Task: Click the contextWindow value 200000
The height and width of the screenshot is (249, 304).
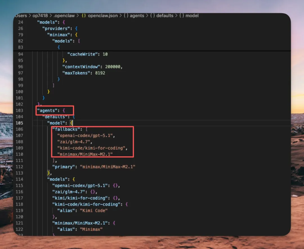Action: 113,67
